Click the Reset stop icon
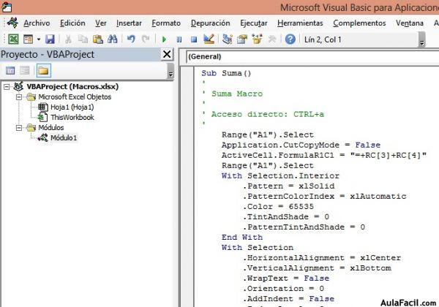This screenshot has height=307, width=439. (x=194, y=39)
